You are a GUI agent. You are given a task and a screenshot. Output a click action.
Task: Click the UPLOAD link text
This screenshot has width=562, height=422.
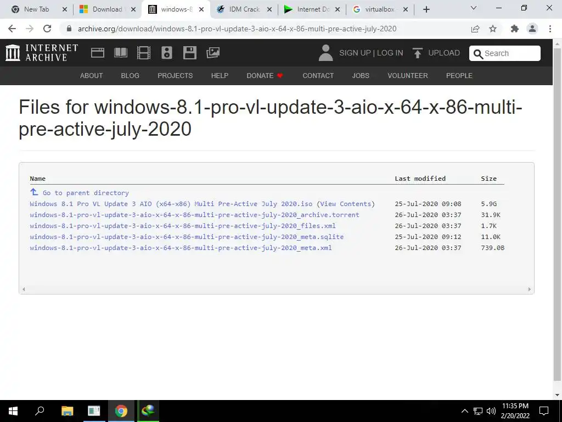pyautogui.click(x=443, y=53)
